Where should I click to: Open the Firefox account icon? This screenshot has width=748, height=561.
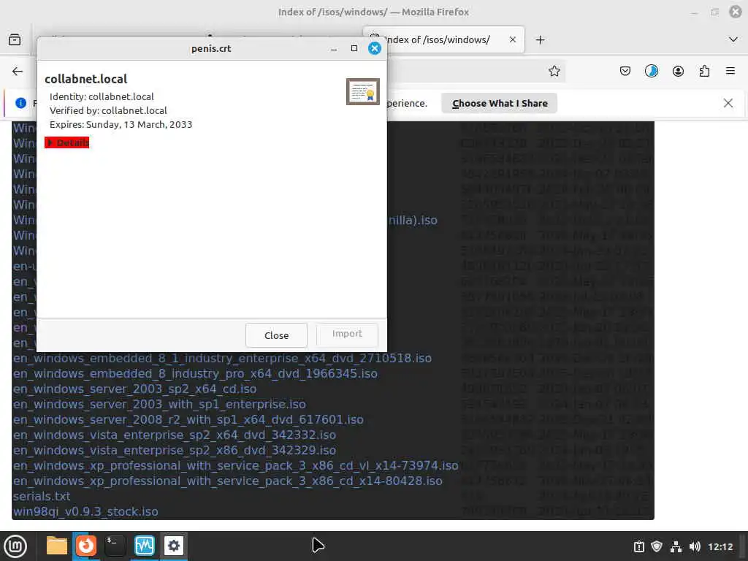(x=678, y=72)
